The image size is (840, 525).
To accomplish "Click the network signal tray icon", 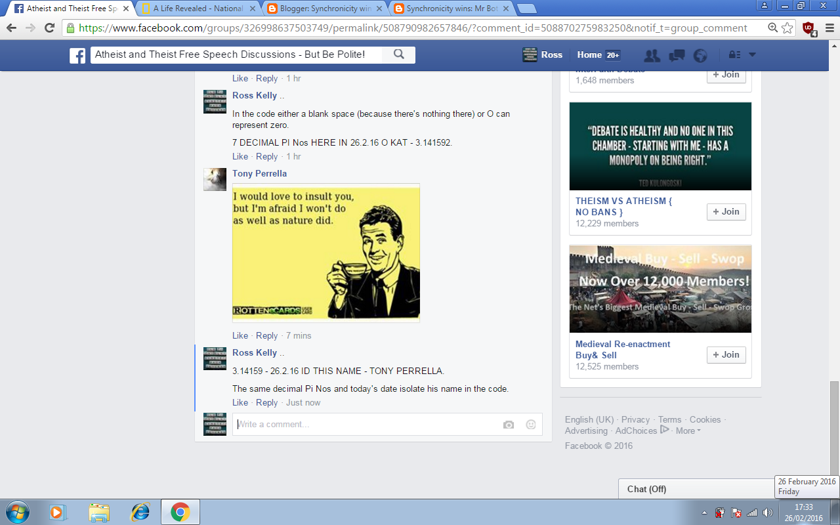I will (752, 513).
